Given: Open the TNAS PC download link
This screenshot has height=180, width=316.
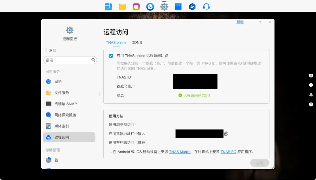Looking at the screenshot, I should (228, 152).
